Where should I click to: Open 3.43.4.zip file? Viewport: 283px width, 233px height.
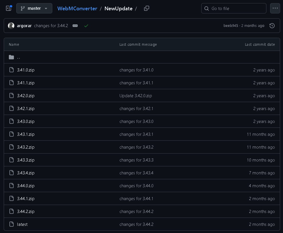click(x=26, y=173)
